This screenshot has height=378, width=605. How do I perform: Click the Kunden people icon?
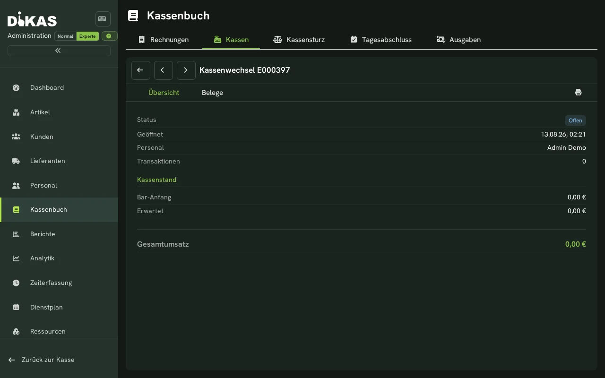(16, 137)
